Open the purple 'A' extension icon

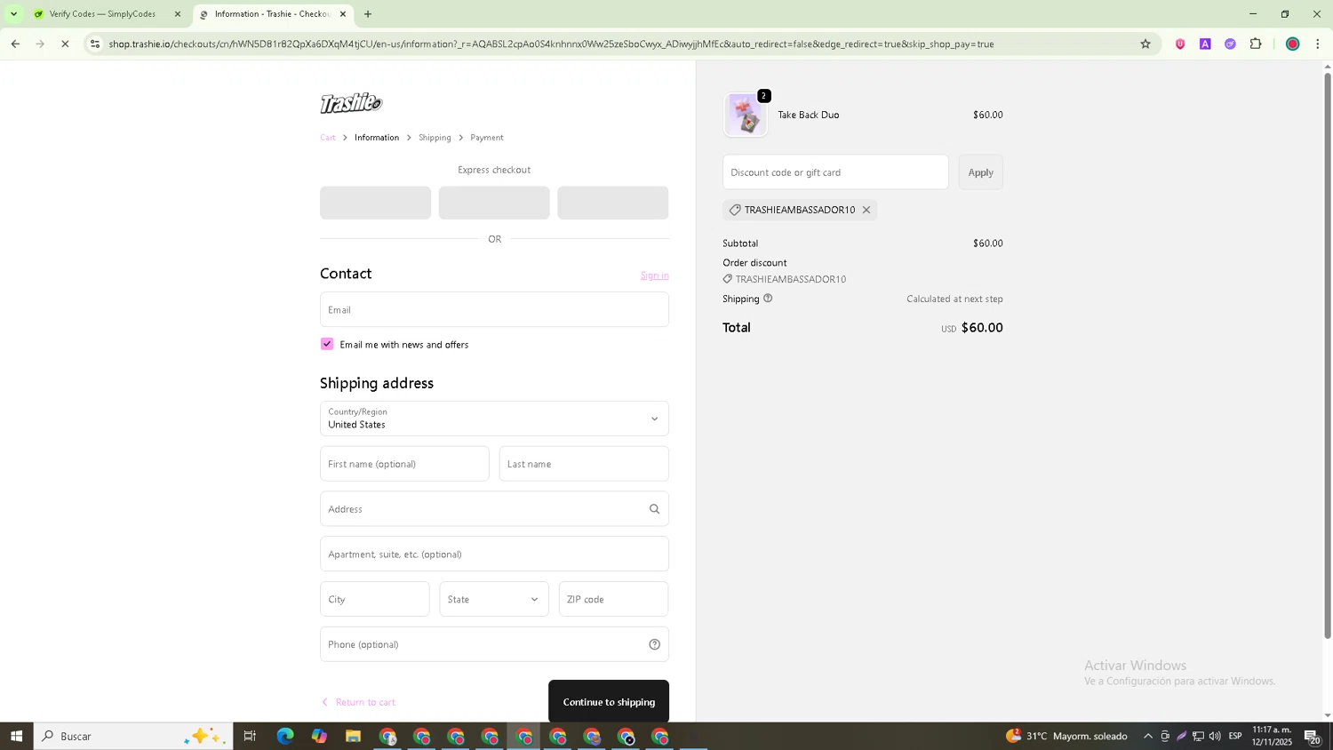coord(1205,44)
